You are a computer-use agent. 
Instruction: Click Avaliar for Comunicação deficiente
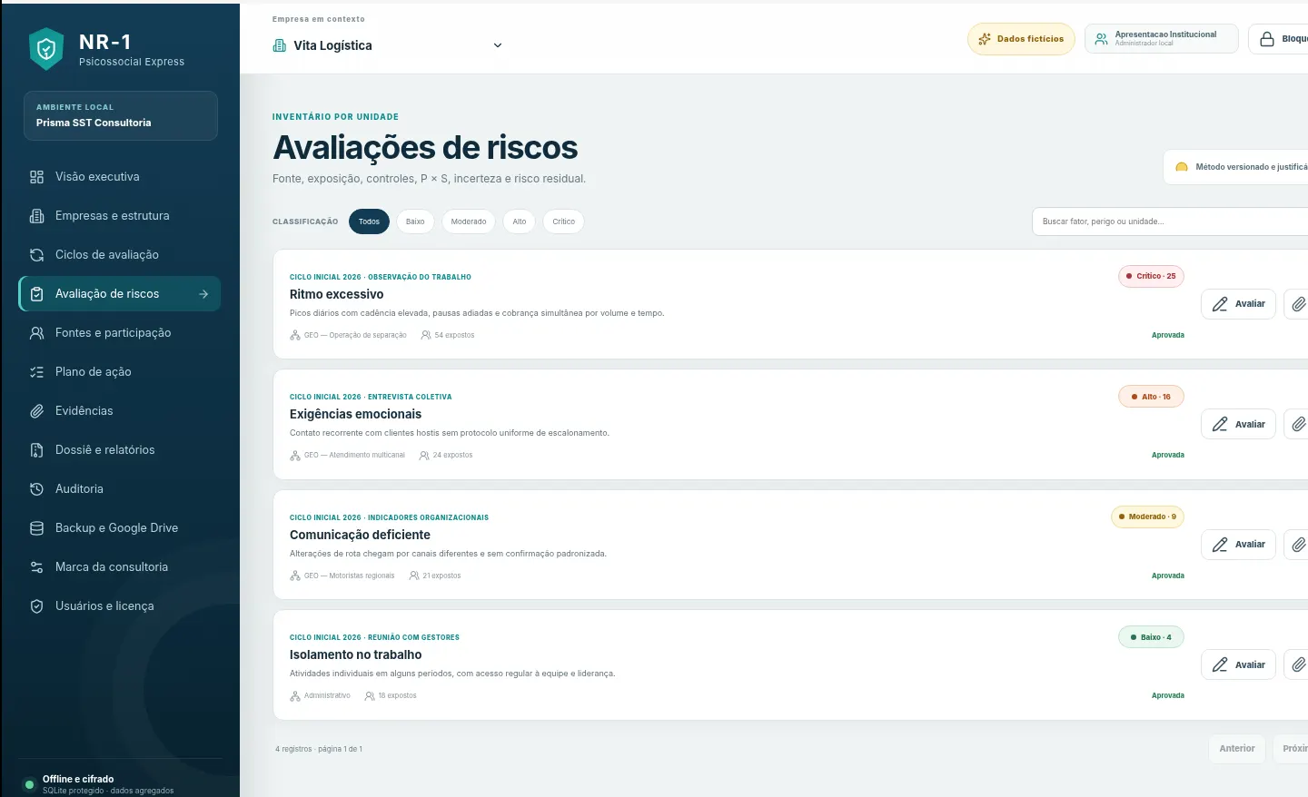pyautogui.click(x=1239, y=545)
